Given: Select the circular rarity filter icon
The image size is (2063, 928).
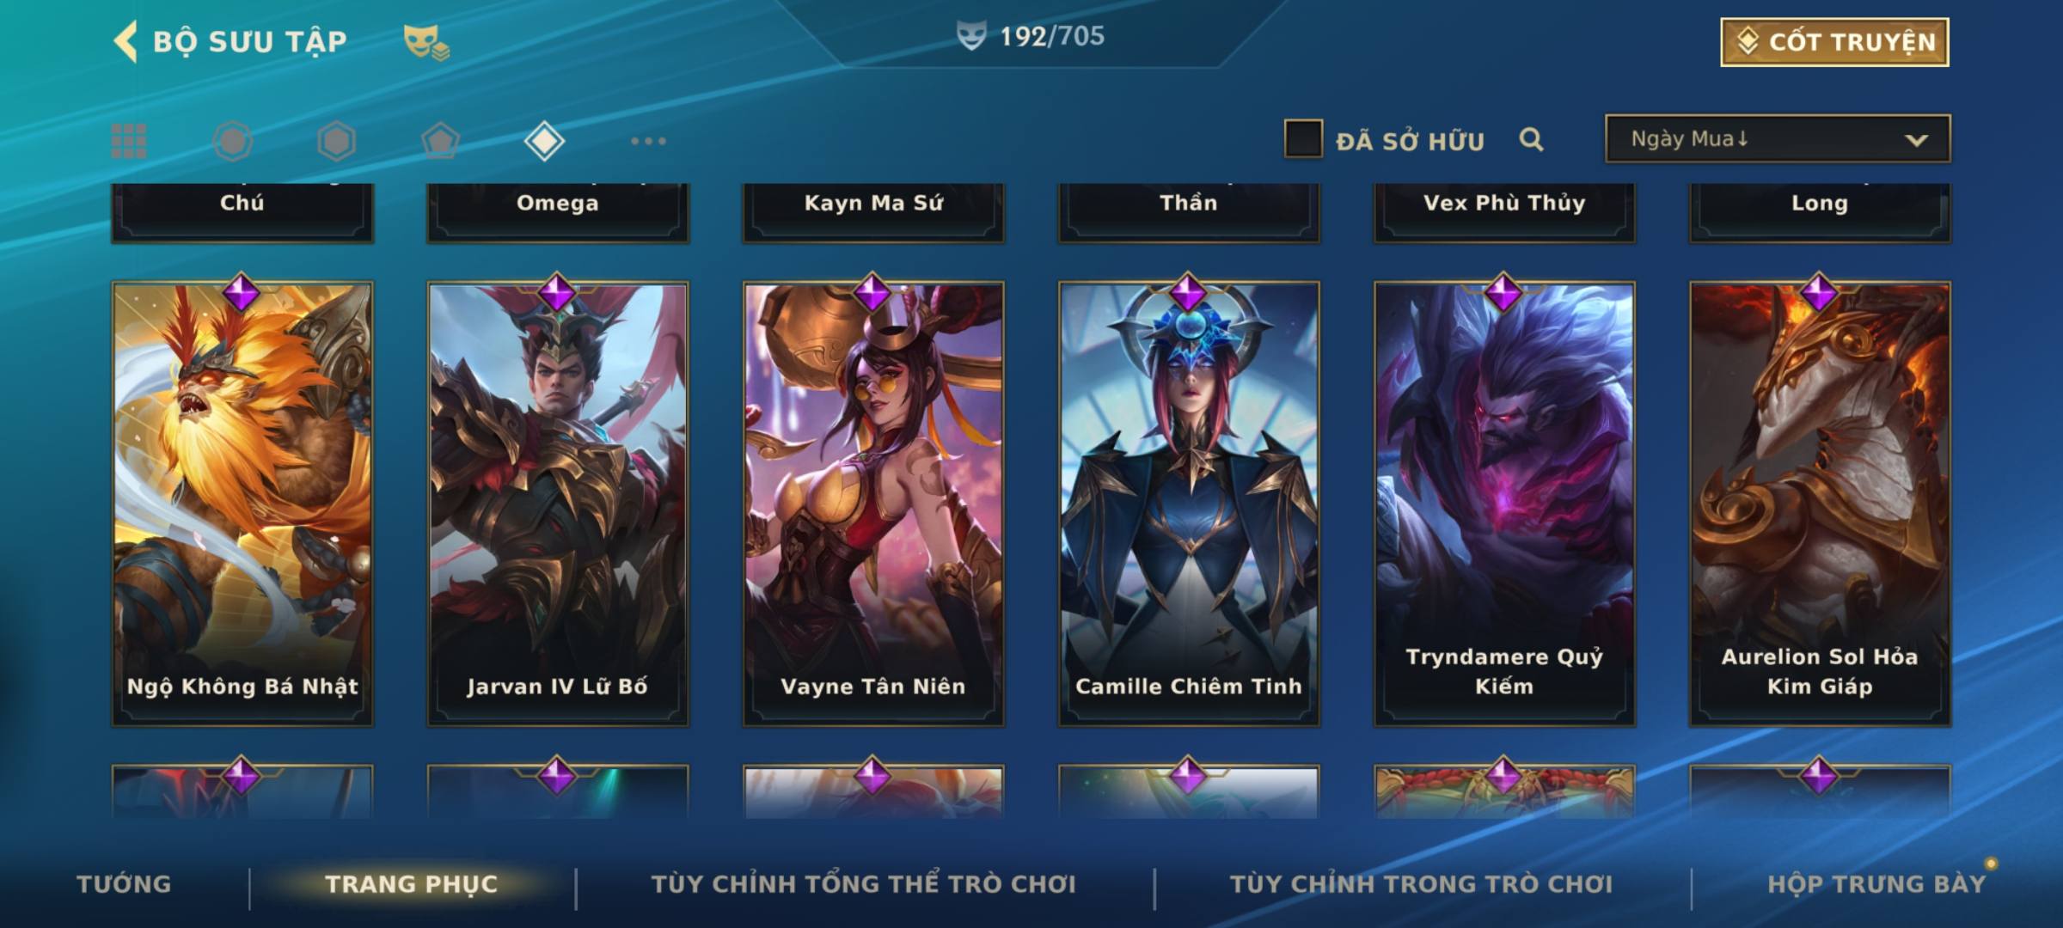Looking at the screenshot, I should (x=233, y=141).
